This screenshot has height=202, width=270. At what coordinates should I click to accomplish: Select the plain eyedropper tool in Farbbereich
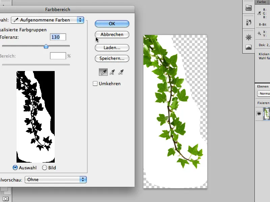103,72
